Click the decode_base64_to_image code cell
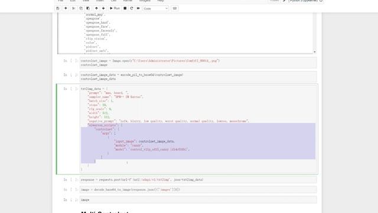The image size is (378, 213). coord(198,189)
